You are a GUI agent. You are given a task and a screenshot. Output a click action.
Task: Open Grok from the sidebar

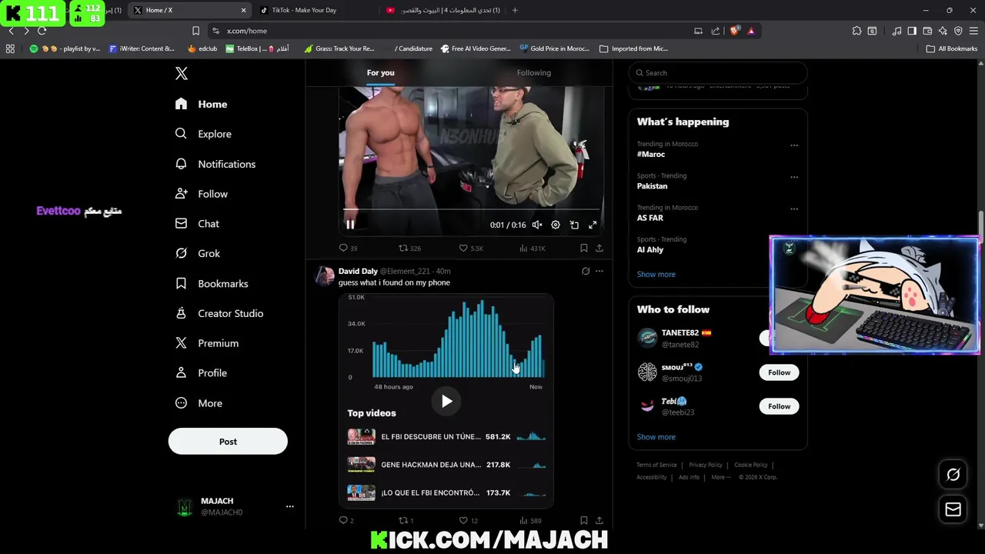(x=197, y=253)
